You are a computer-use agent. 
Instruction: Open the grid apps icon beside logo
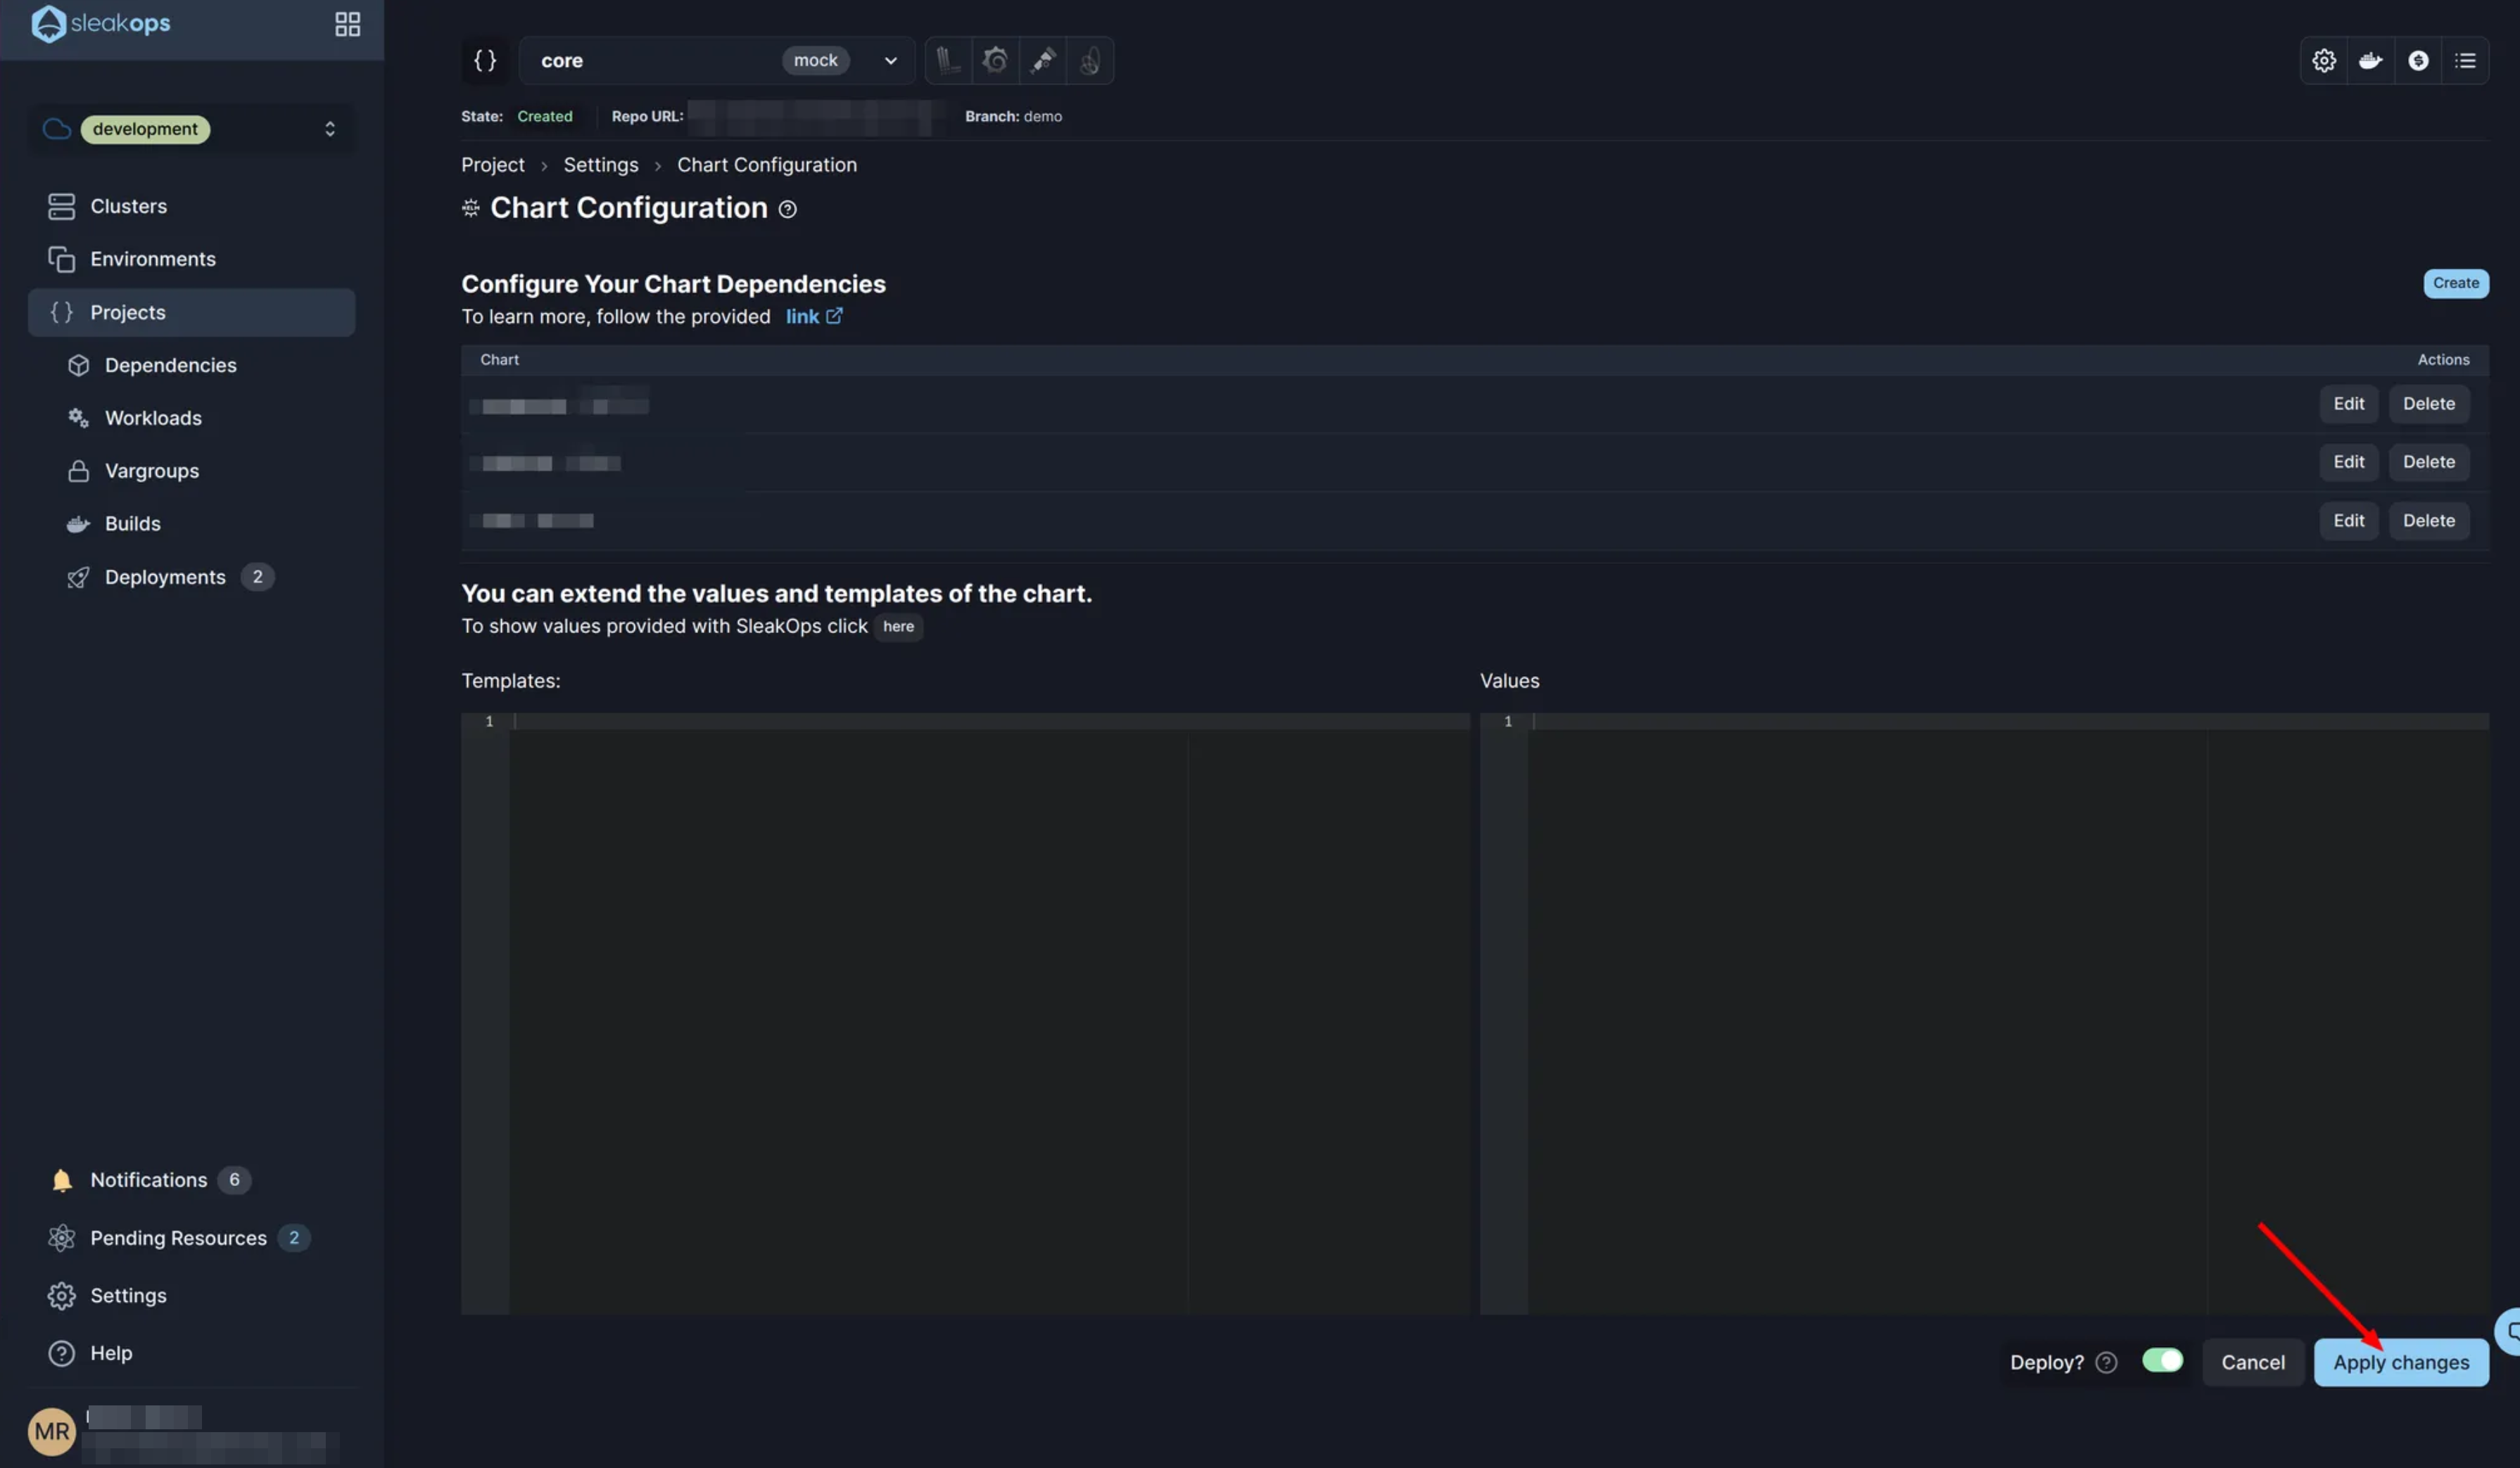click(x=347, y=24)
